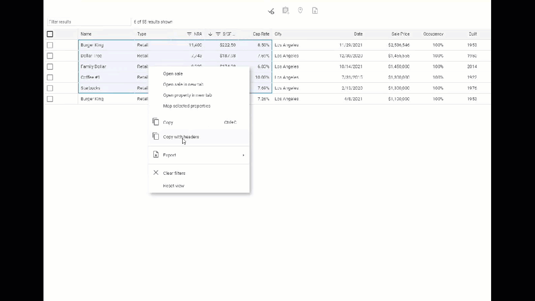The image size is (535, 301).
Task: Click the clipboard add icon in toolbar
Action: (285, 10)
